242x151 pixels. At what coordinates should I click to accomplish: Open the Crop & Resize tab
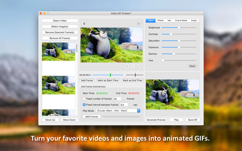click(x=181, y=21)
